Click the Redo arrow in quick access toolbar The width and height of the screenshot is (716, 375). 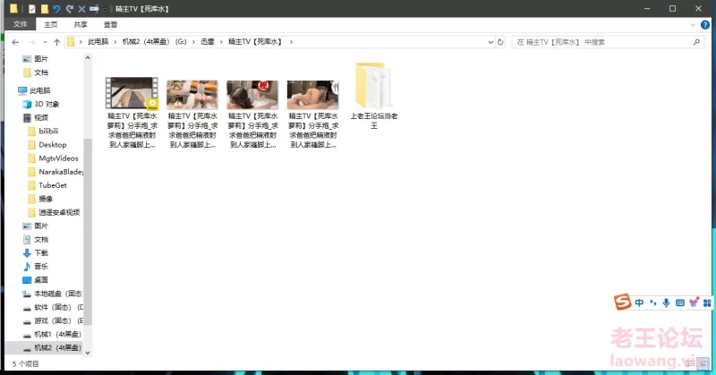pos(70,9)
